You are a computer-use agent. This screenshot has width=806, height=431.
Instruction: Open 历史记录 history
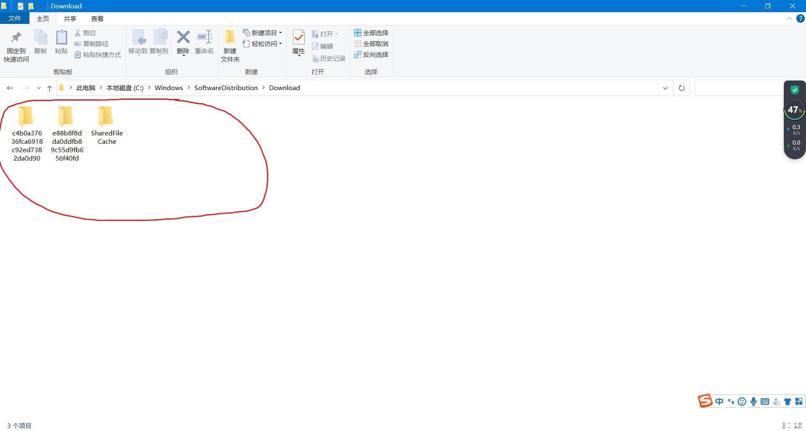pos(329,59)
